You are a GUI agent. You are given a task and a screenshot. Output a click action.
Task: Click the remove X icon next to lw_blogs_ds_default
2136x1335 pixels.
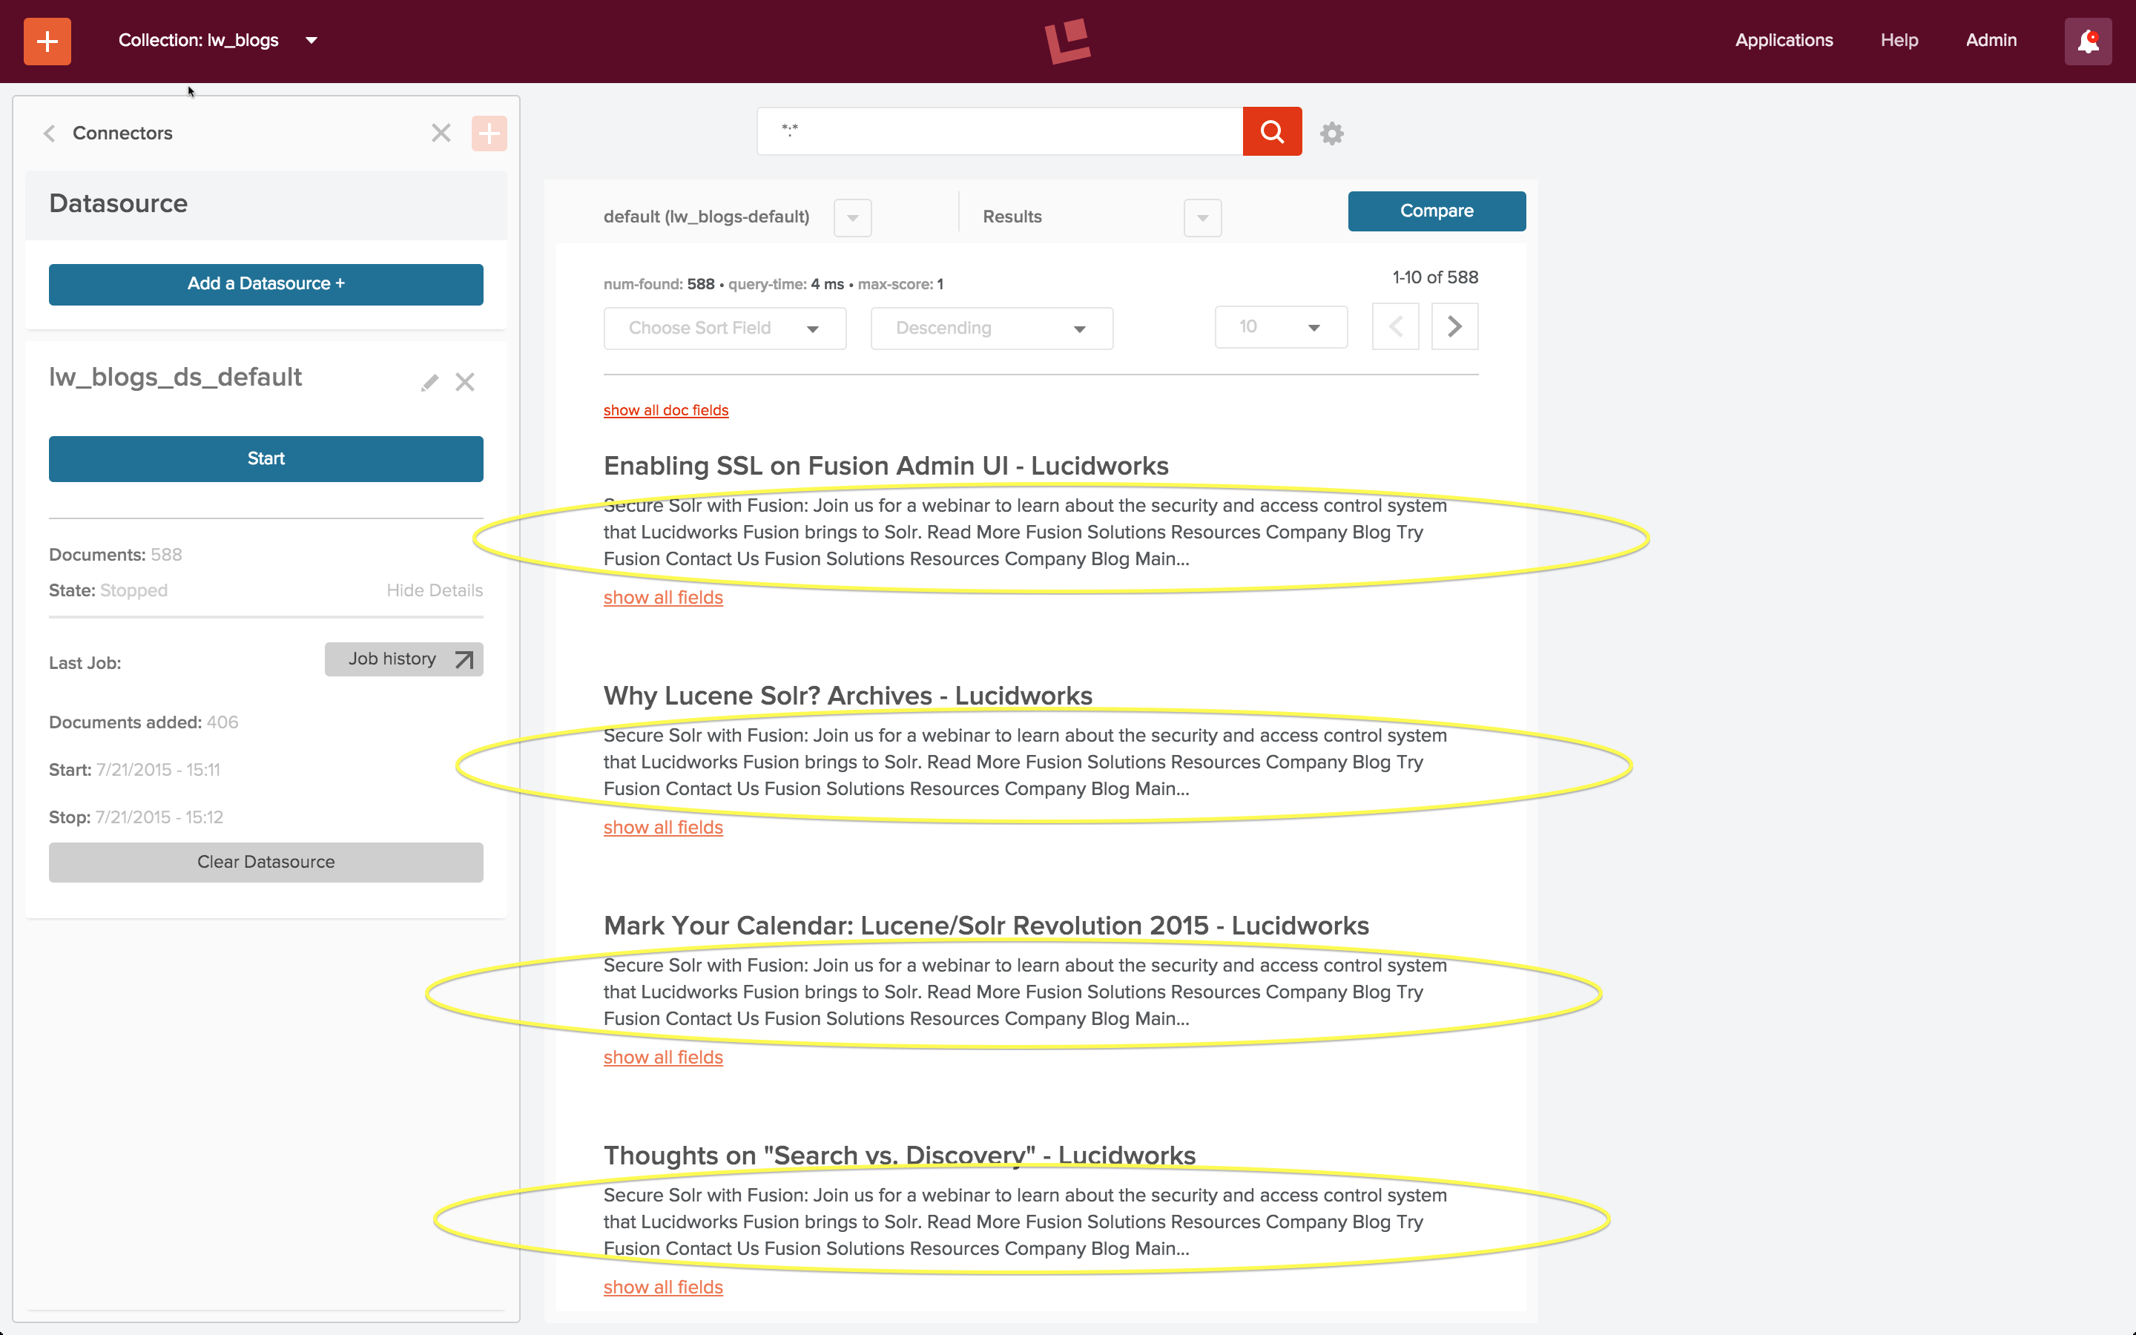pos(466,380)
